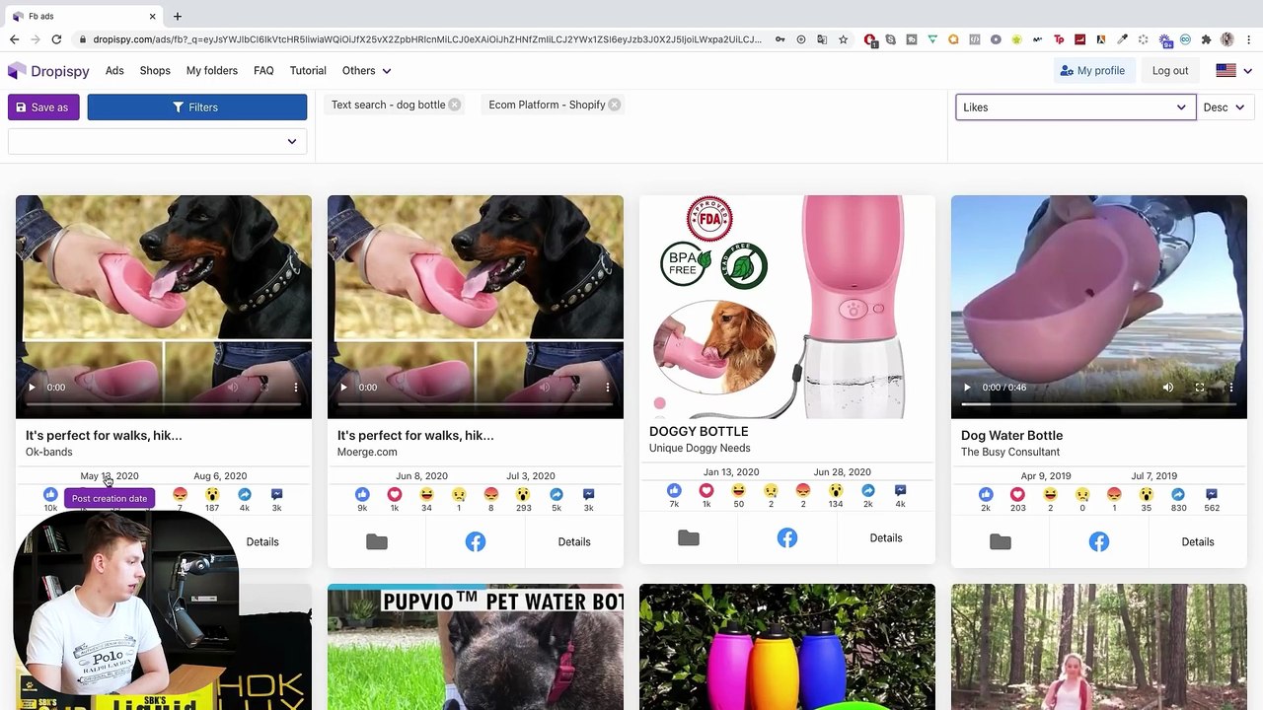Click the share icon on Dog Water Bottle ad
1263x710 pixels.
pyautogui.click(x=1178, y=494)
